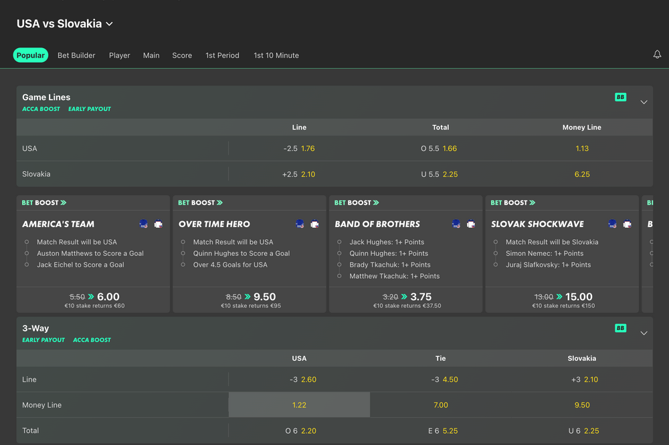Click 'Matthew Tkachuk: 1+ Points' text
The height and width of the screenshot is (445, 669).
[394, 276]
